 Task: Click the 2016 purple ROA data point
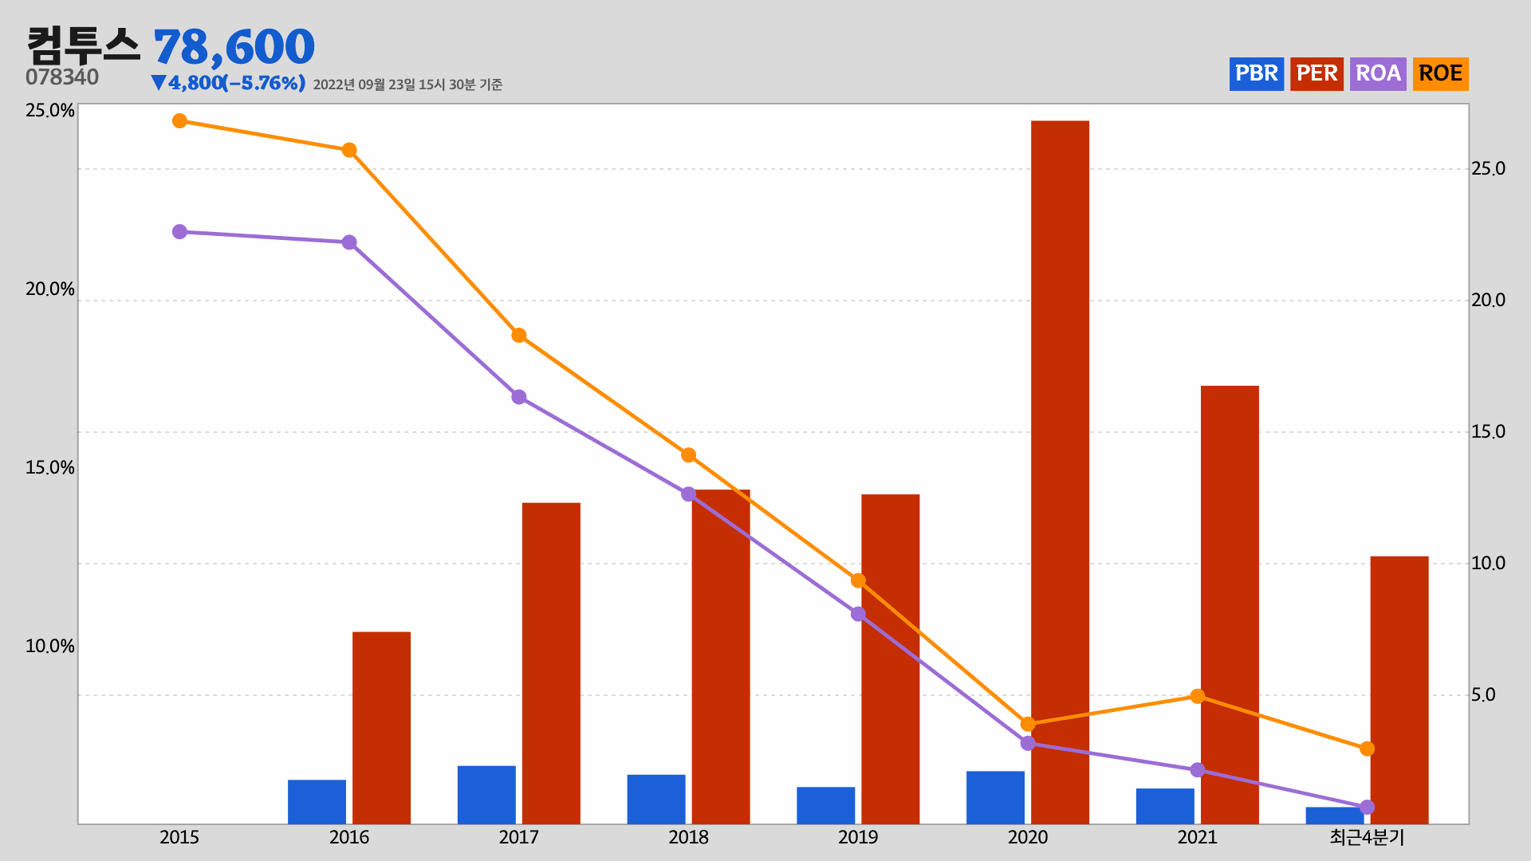click(x=349, y=242)
